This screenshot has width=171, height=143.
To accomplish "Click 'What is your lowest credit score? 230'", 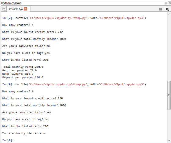I will (x=32, y=98).
